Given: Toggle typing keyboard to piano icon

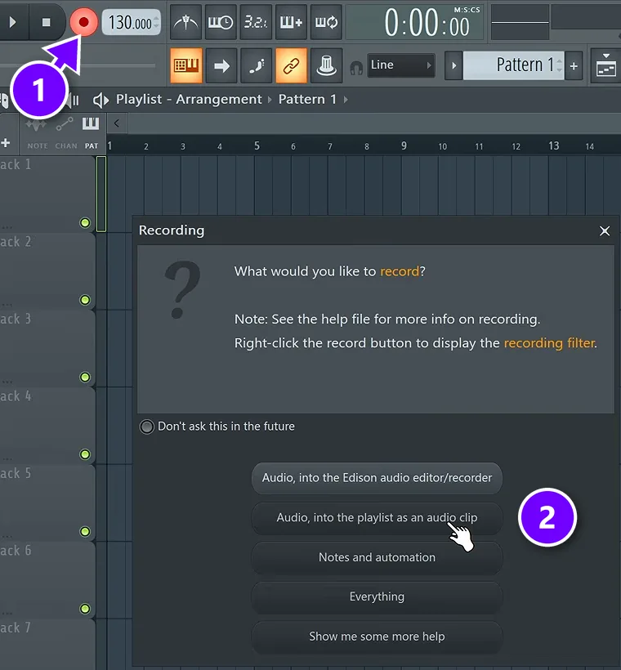Looking at the screenshot, I should pos(186,65).
